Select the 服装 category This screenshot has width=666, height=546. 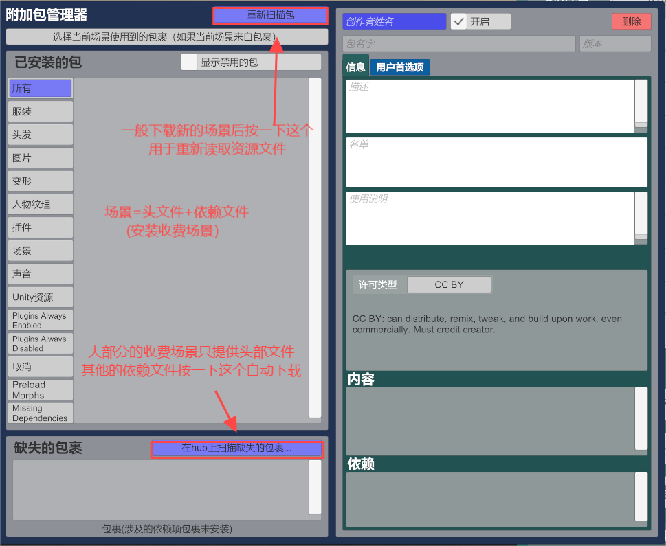click(40, 111)
